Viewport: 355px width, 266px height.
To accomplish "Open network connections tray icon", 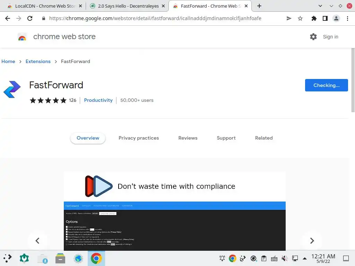I will [x=295, y=258].
